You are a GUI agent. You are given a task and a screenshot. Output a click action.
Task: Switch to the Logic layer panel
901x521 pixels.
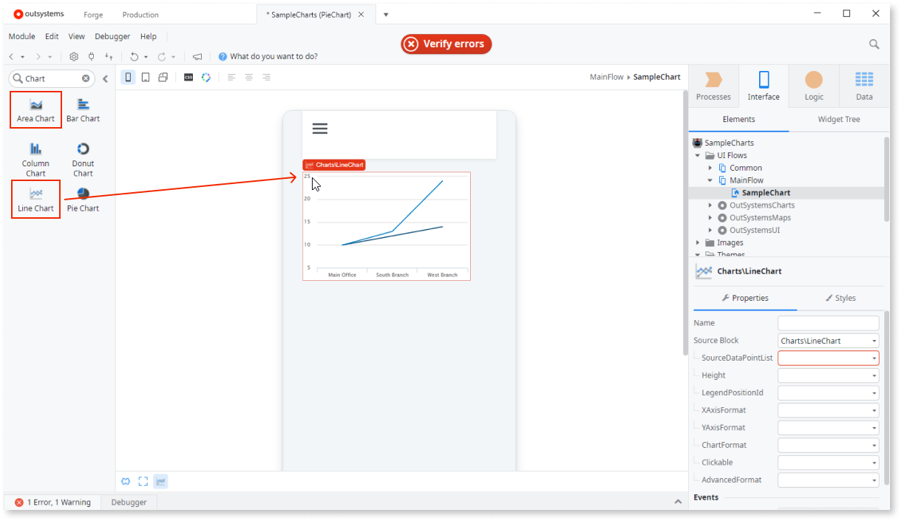click(x=813, y=85)
